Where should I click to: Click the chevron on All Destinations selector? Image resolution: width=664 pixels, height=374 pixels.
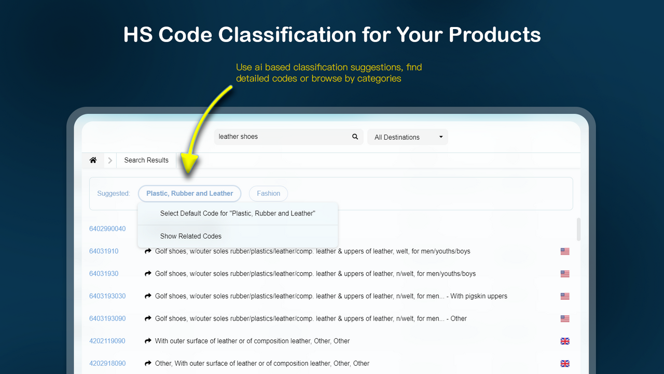[440, 137]
